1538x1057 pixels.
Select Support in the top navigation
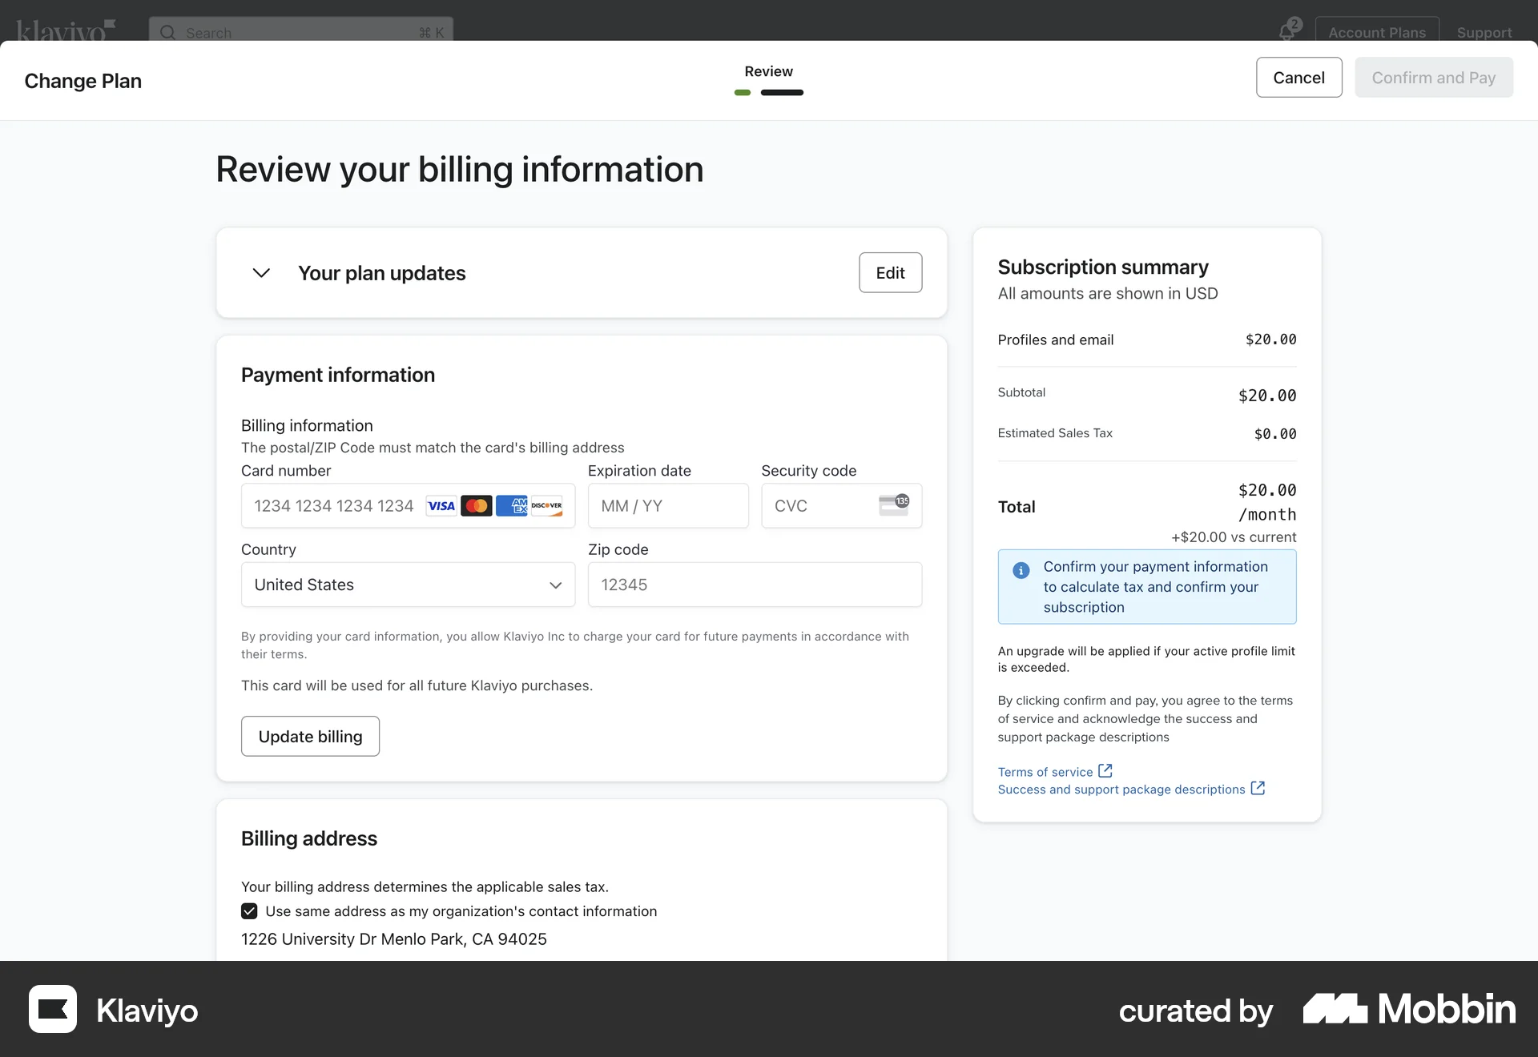(x=1484, y=33)
